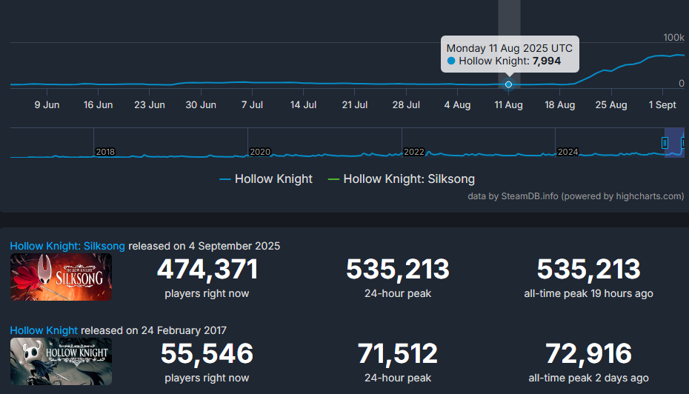Click the '18 Aug' axis label
The width and height of the screenshot is (689, 394).
pos(560,105)
